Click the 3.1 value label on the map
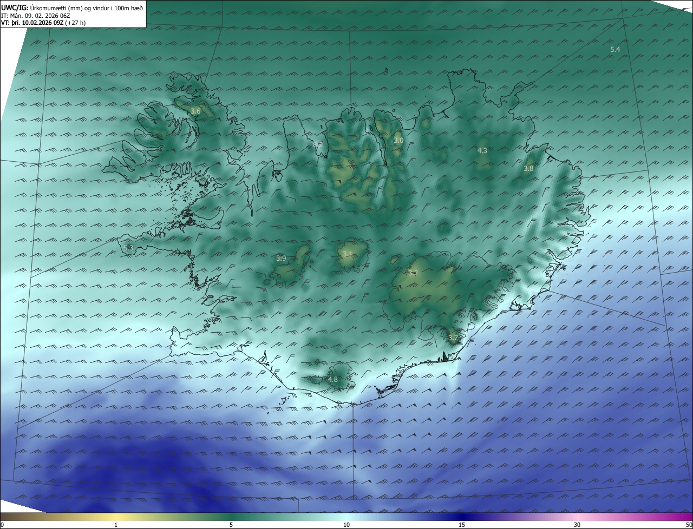693x529 pixels. tap(348, 254)
